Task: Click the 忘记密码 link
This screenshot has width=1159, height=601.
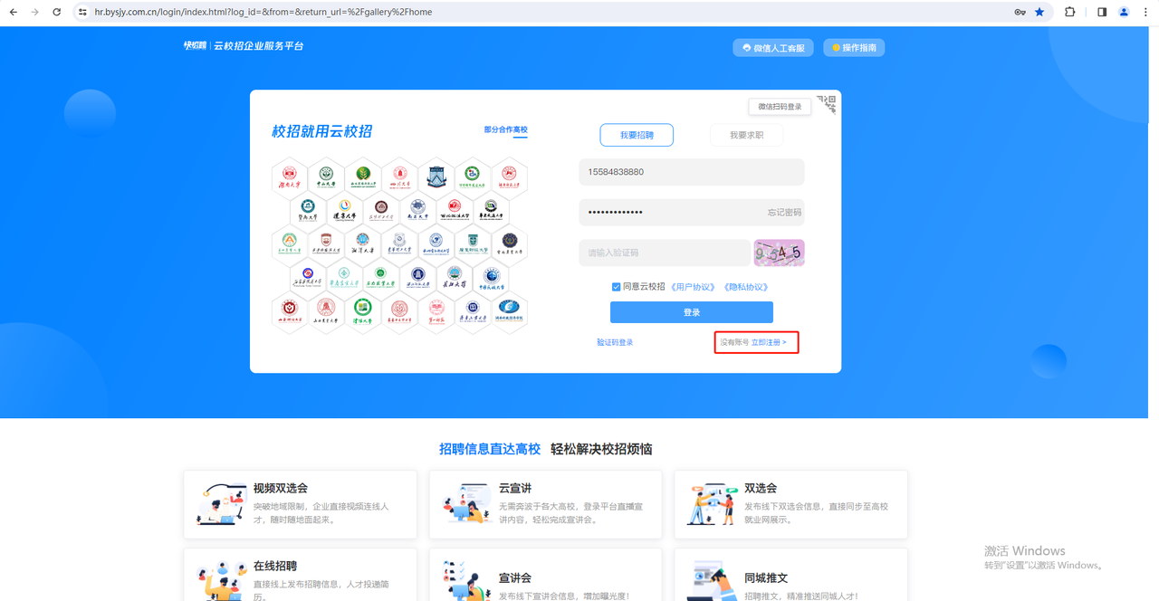Action: (x=784, y=213)
